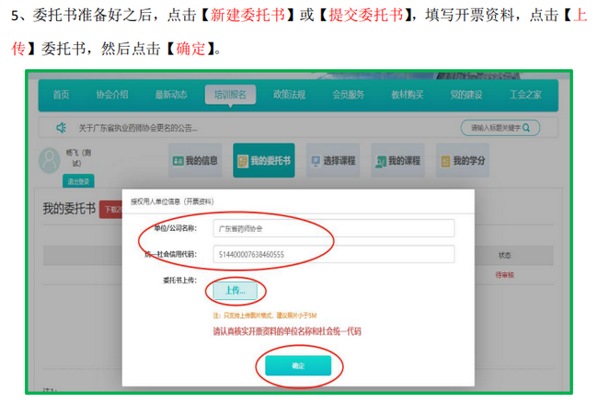
Task: Click the user avatar picture
Action: [x=51, y=160]
